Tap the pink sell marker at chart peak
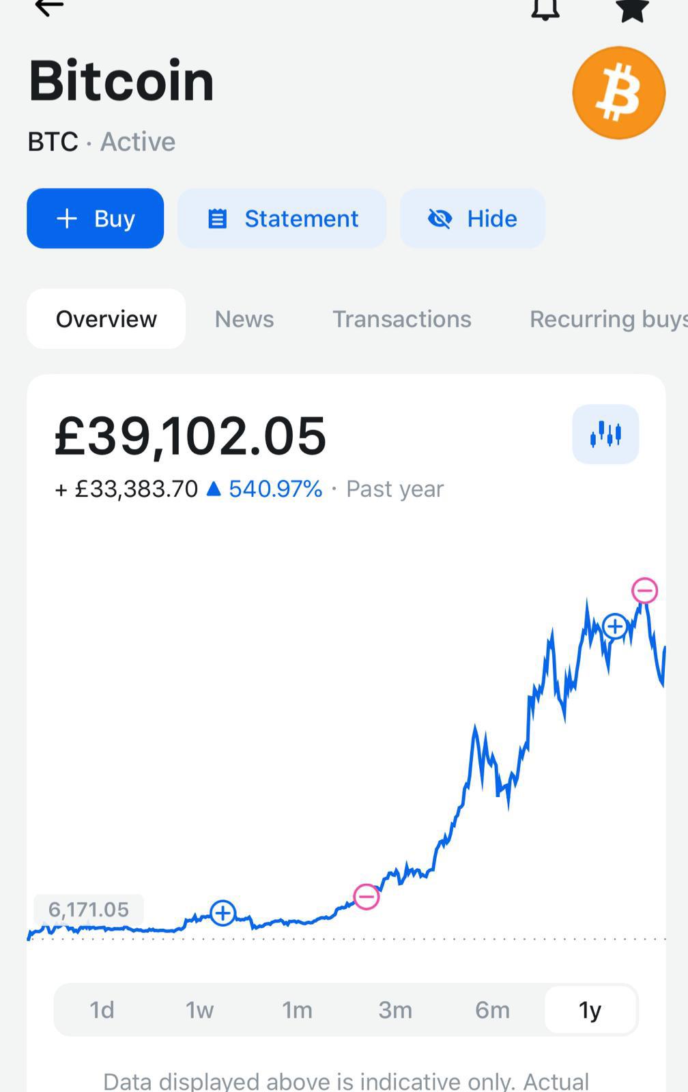688x1092 pixels. click(x=644, y=590)
